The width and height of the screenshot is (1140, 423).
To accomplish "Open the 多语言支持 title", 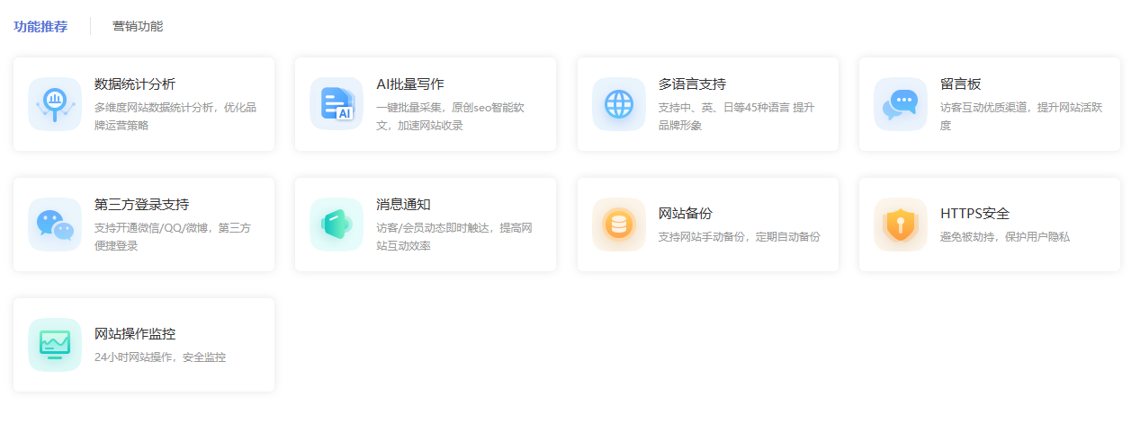I will pyautogui.click(x=692, y=84).
